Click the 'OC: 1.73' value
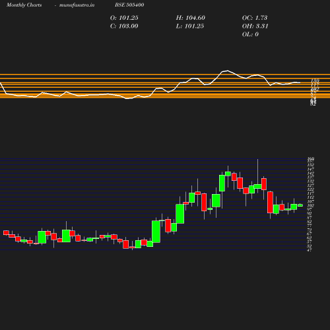This screenshot has height=330, width=330. coord(255,18)
